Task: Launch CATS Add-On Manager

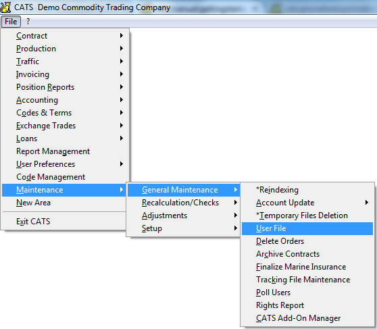Action: point(307,318)
